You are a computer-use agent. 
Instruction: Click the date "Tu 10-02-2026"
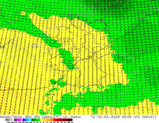point(105,117)
